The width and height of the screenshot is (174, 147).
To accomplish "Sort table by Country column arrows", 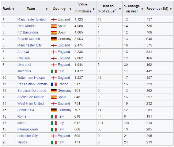I will [70, 9].
